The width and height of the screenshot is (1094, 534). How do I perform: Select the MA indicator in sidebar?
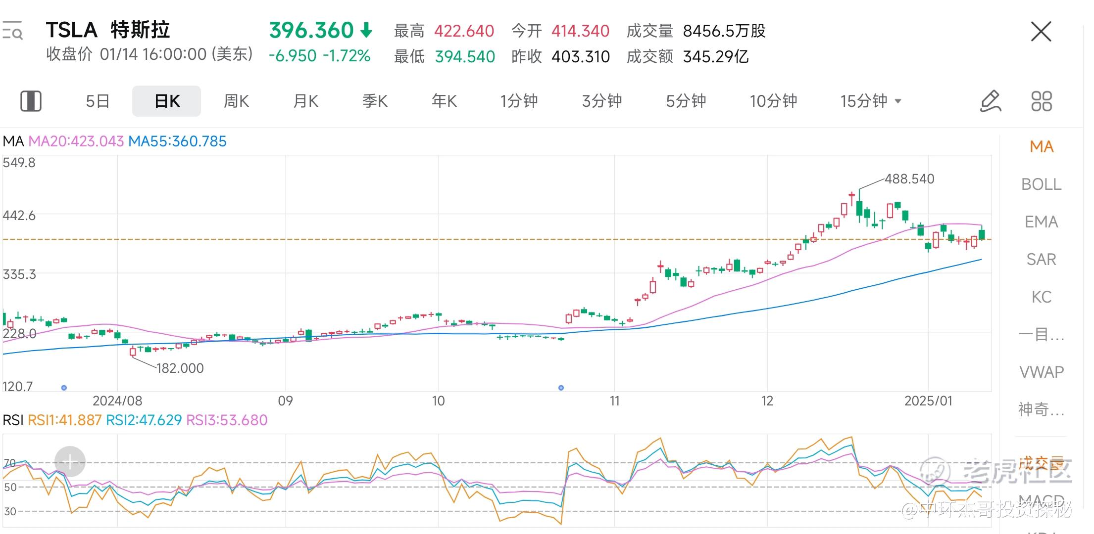click(1042, 147)
